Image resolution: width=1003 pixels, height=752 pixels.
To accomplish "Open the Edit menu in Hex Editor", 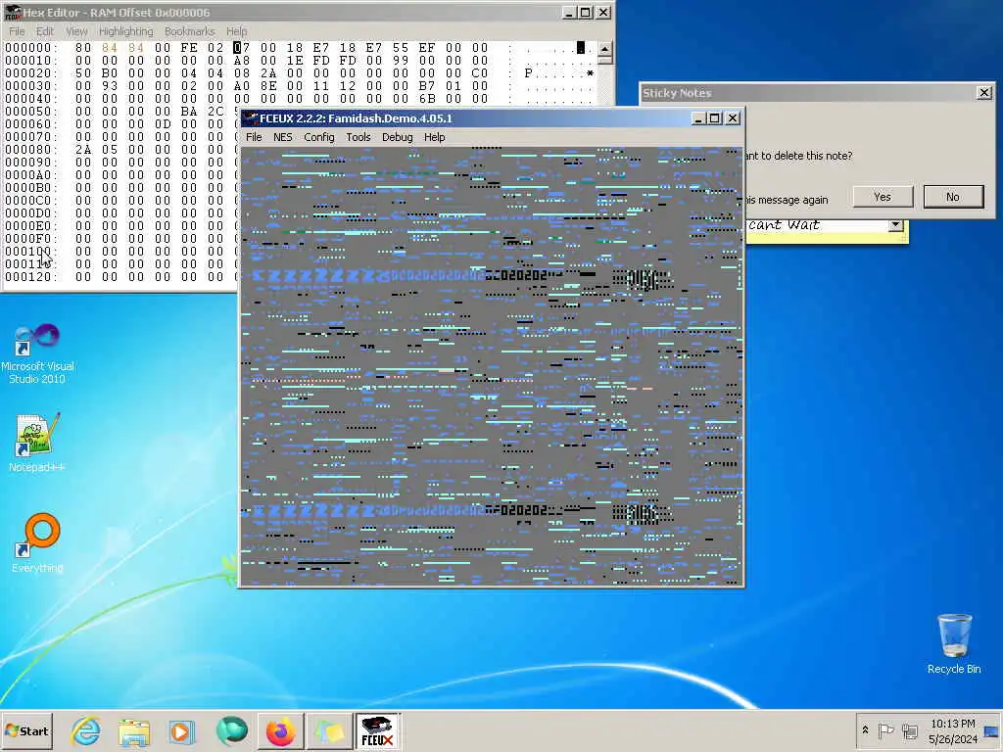I will coord(45,31).
